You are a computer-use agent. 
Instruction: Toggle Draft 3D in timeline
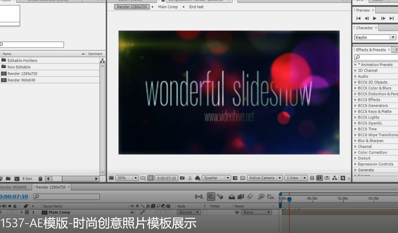[220, 196]
